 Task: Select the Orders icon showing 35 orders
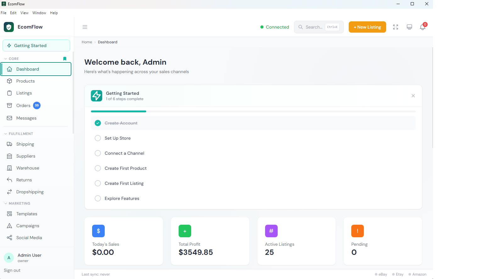click(x=10, y=105)
